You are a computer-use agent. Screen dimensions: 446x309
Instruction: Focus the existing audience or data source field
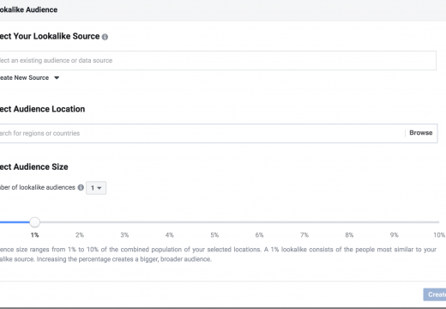click(218, 60)
